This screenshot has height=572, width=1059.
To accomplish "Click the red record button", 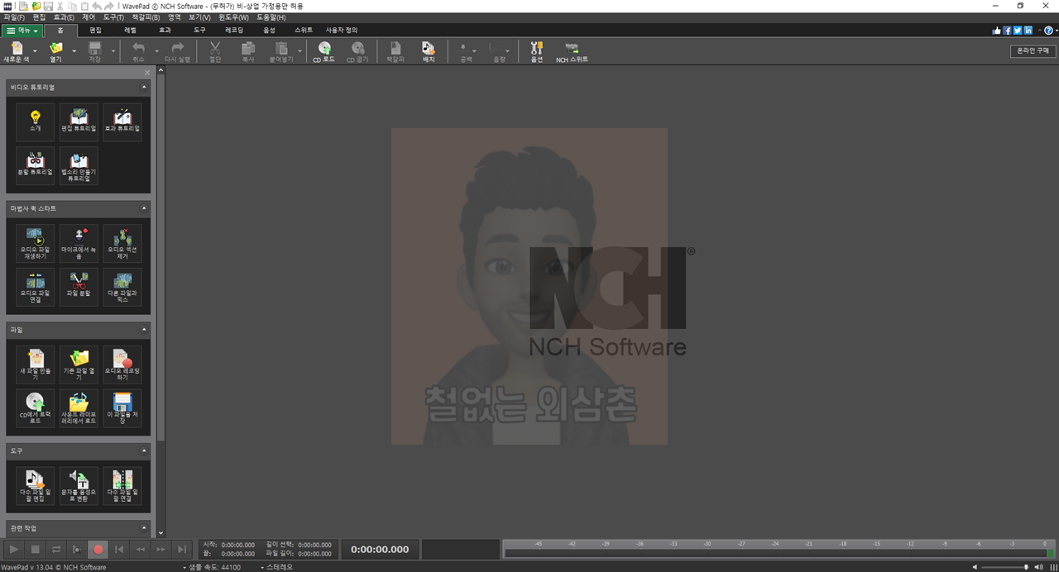I will 98,549.
